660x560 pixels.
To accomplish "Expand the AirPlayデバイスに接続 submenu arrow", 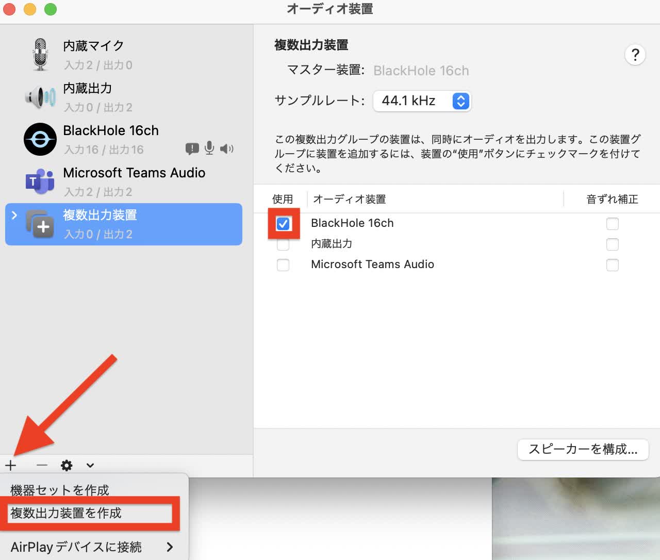I will [x=170, y=547].
